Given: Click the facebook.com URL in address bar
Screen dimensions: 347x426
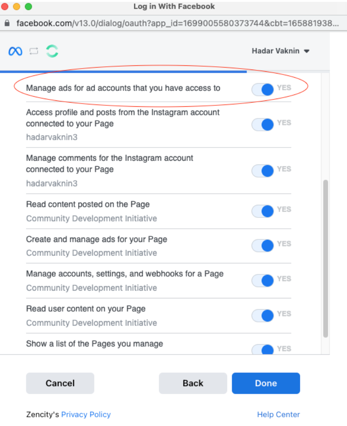Looking at the screenshot, I should pos(178,23).
